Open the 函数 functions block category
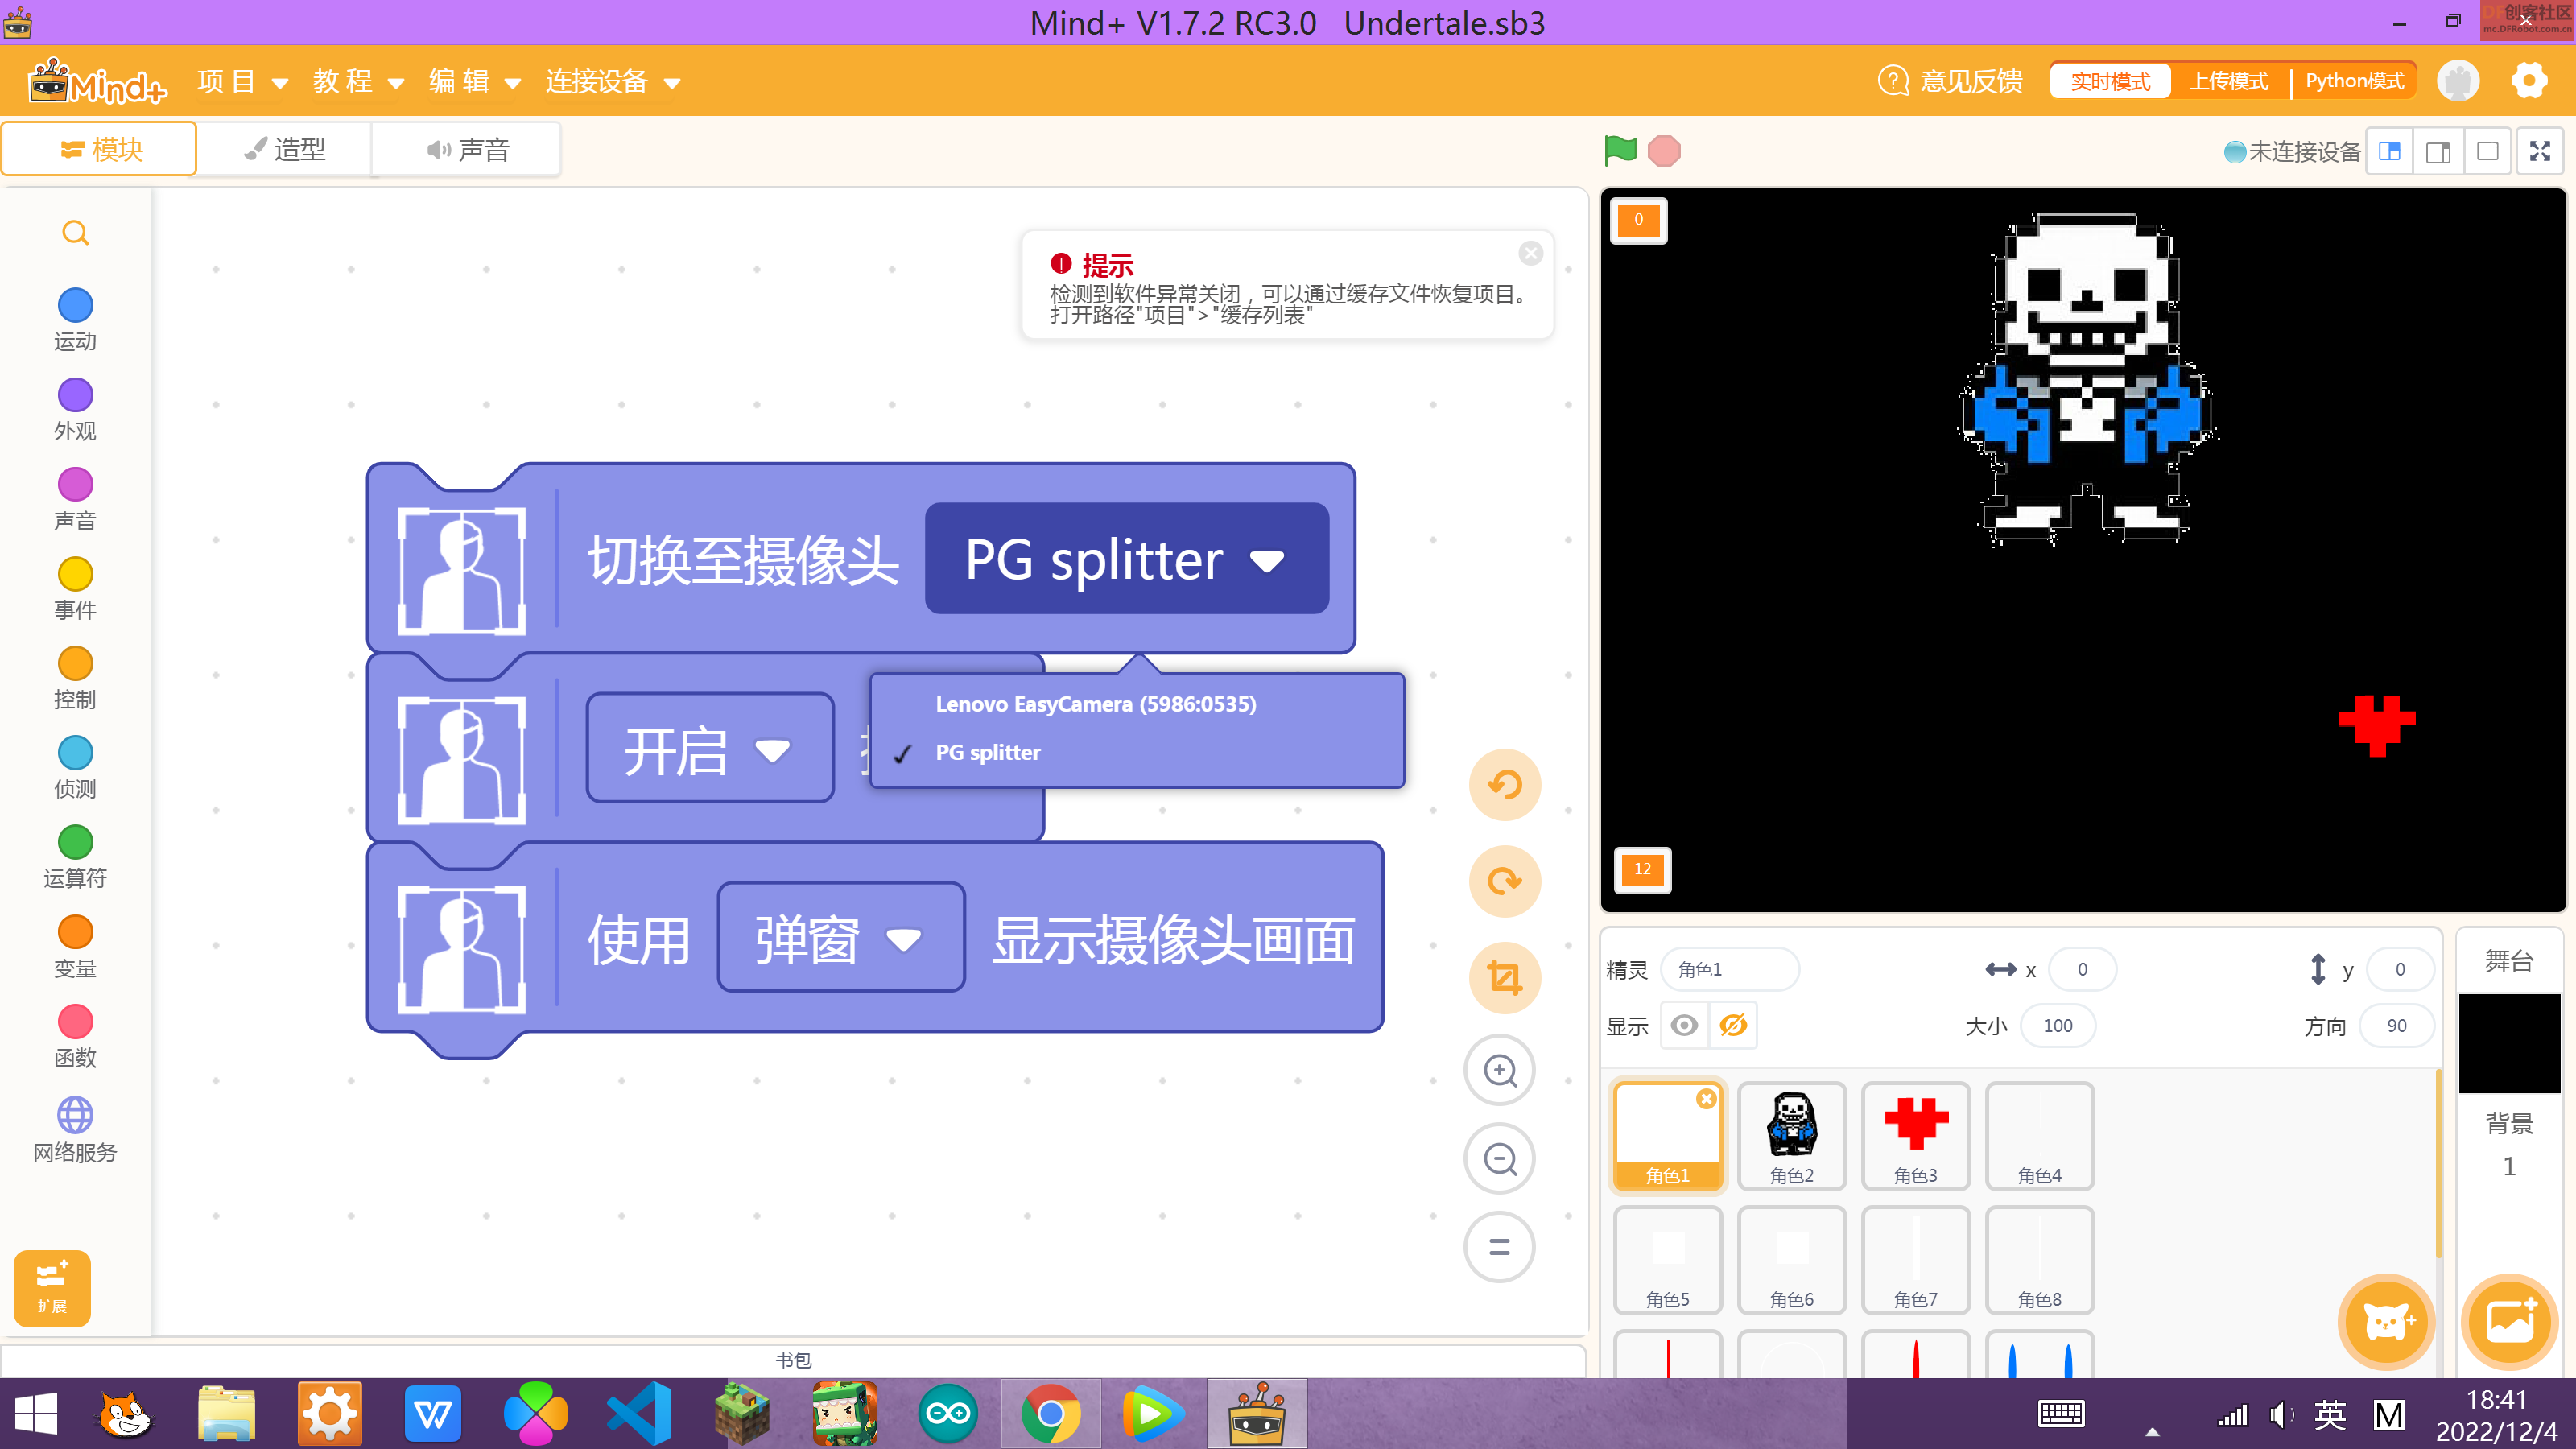Image resolution: width=2576 pixels, height=1449 pixels. click(75, 1037)
